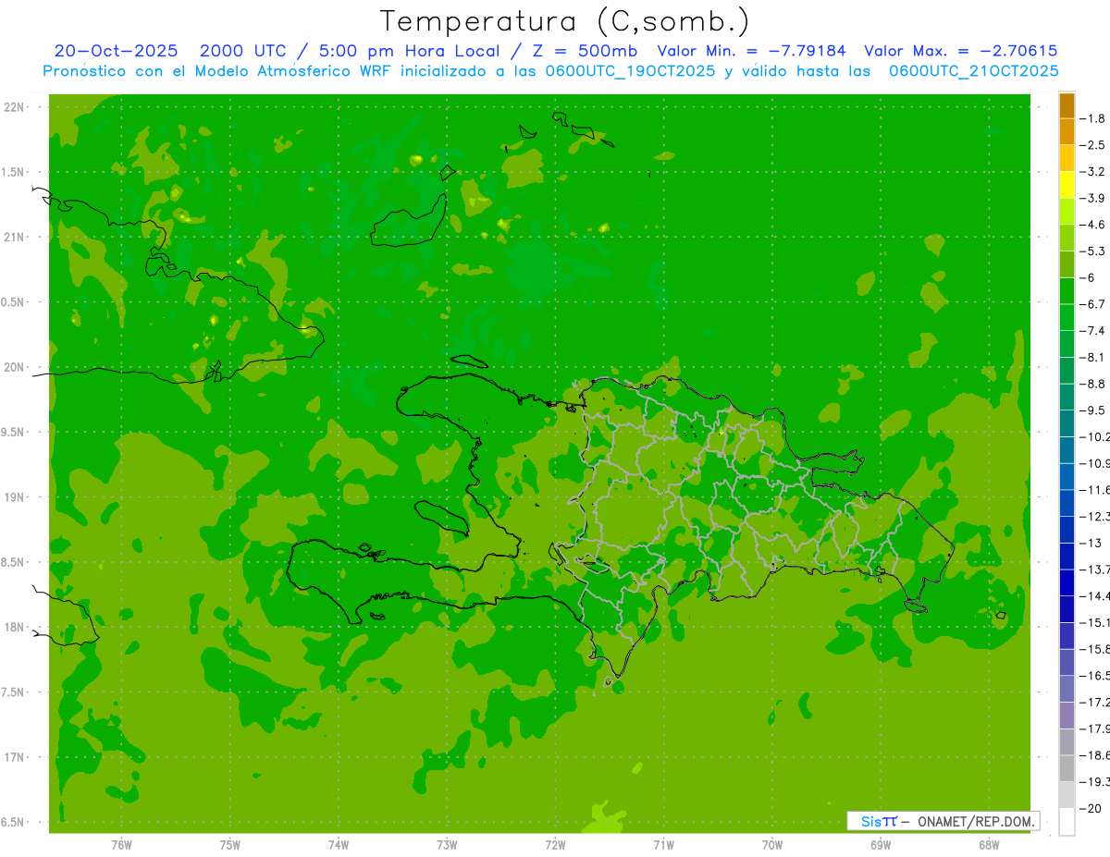Viewport: 1110px width, 857px height.
Task: Click the 76W longitude axis label
Action: (x=121, y=844)
